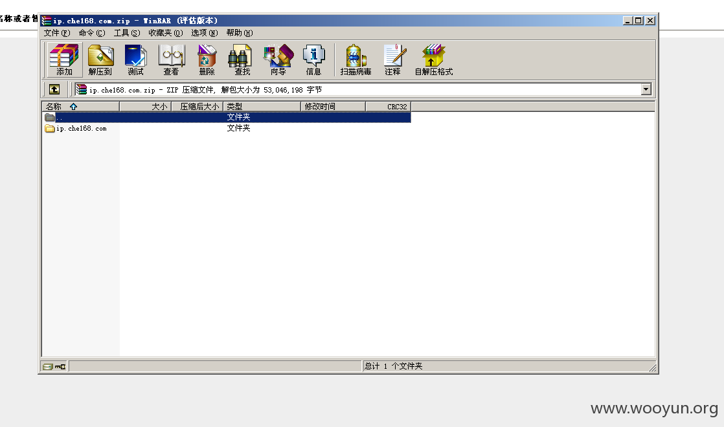Click 文件夹 type in the ".." row
The width and height of the screenshot is (724, 427).
click(239, 117)
